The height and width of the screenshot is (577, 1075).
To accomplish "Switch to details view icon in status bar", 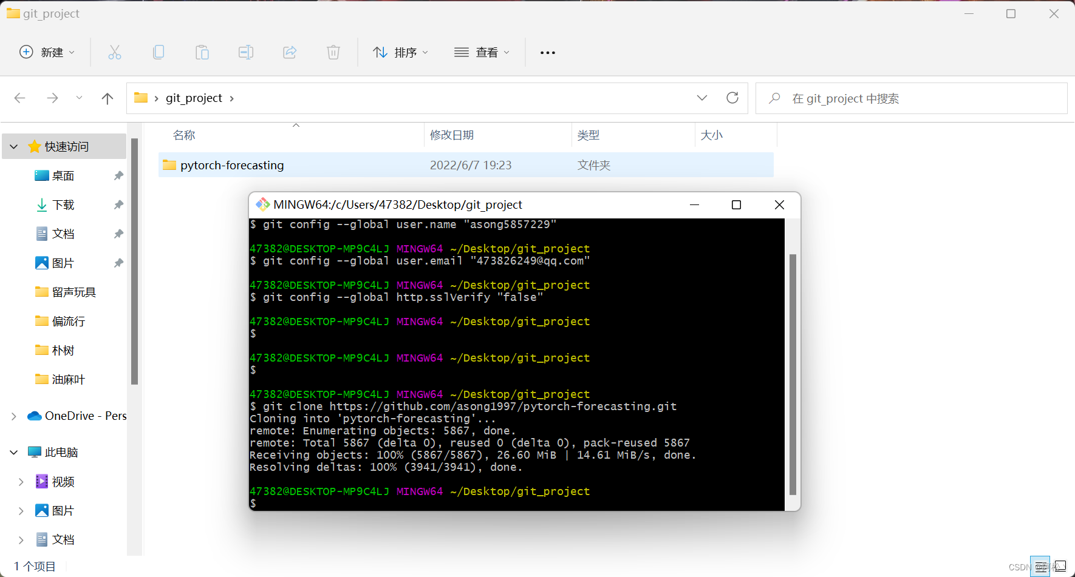I will tap(1040, 567).
